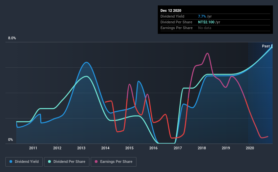Select the 2015 x-axis label
Image resolution: width=278 pixels, height=172 pixels.
[129, 148]
